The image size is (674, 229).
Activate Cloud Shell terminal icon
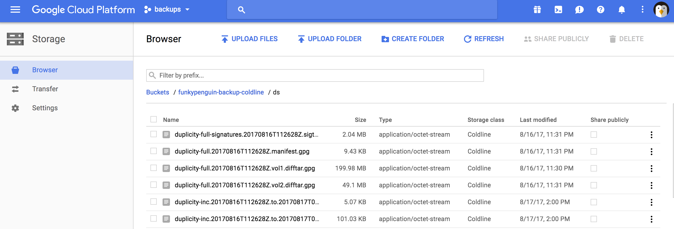(x=558, y=10)
